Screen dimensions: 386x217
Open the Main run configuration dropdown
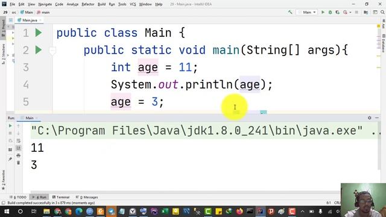tap(306, 12)
